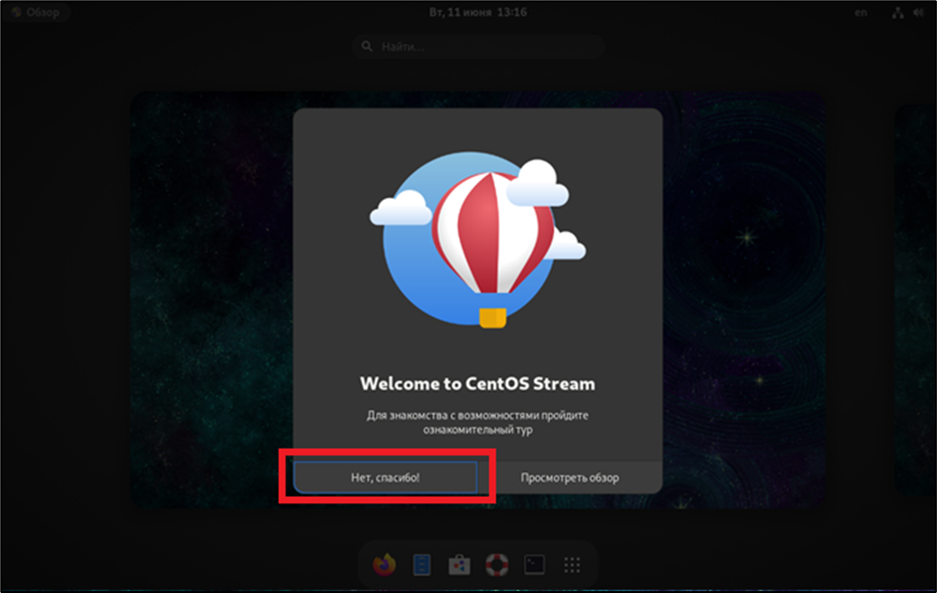The height and width of the screenshot is (593, 937).
Task: Click the Welcome to CentOS Stream heading
Action: (x=477, y=383)
